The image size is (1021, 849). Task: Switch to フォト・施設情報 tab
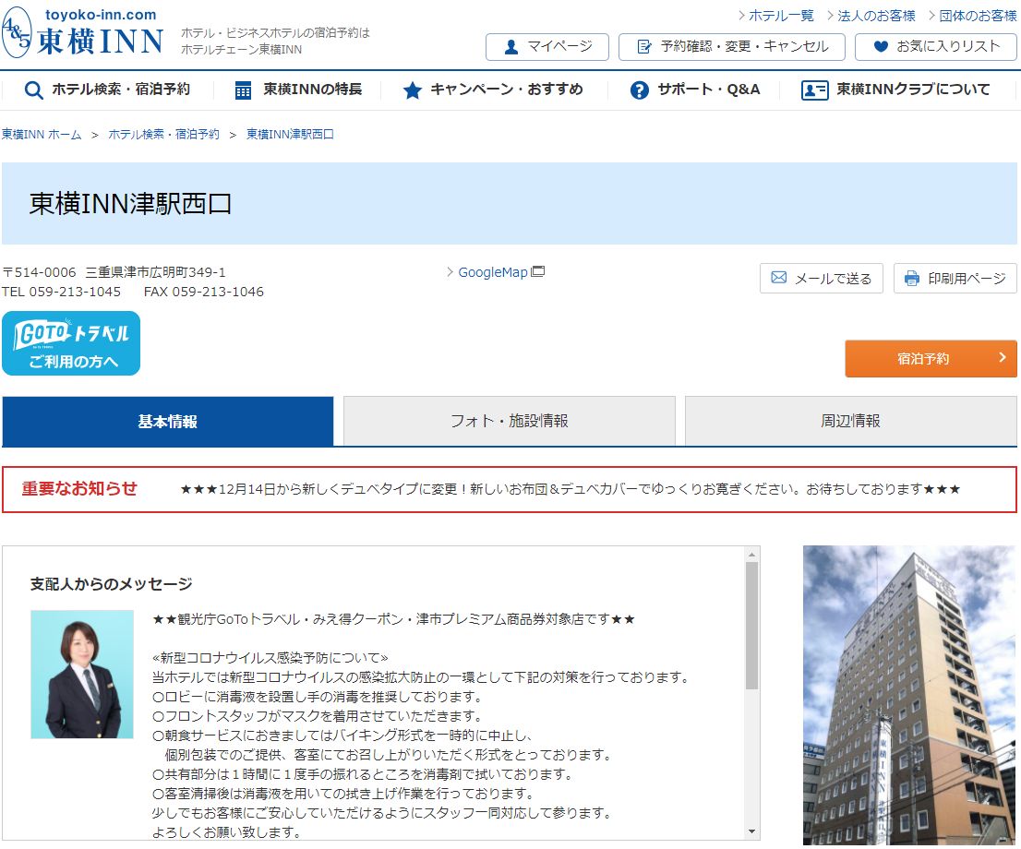(x=510, y=421)
